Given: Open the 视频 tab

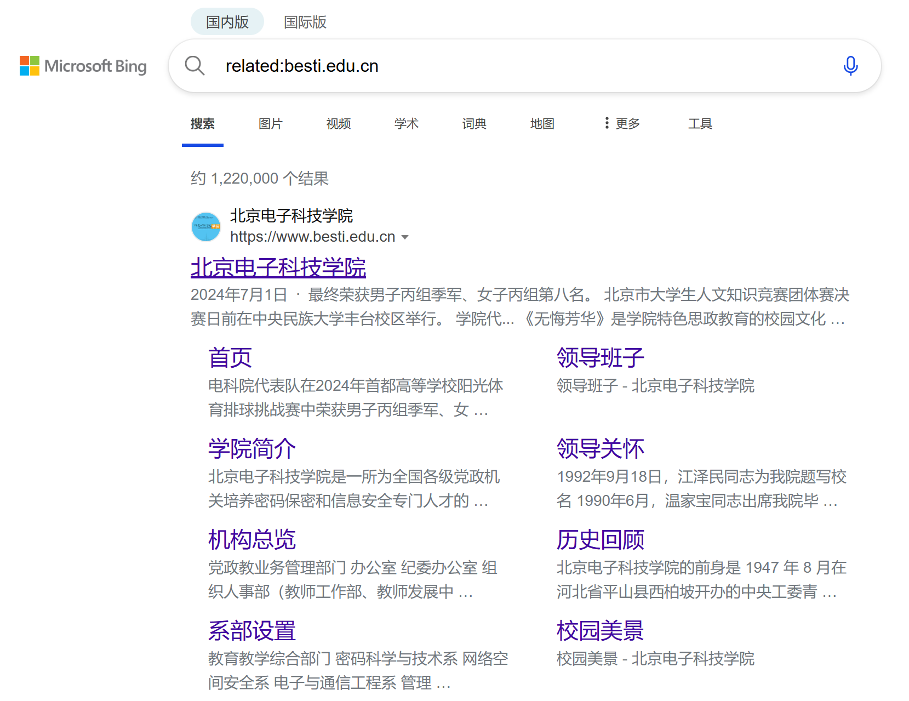Looking at the screenshot, I should pyautogui.click(x=339, y=124).
